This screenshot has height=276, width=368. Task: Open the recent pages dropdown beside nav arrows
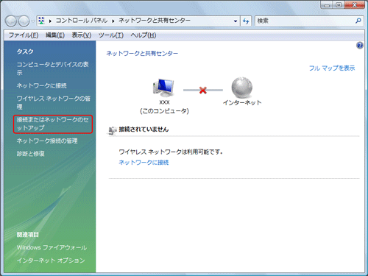pos(33,21)
